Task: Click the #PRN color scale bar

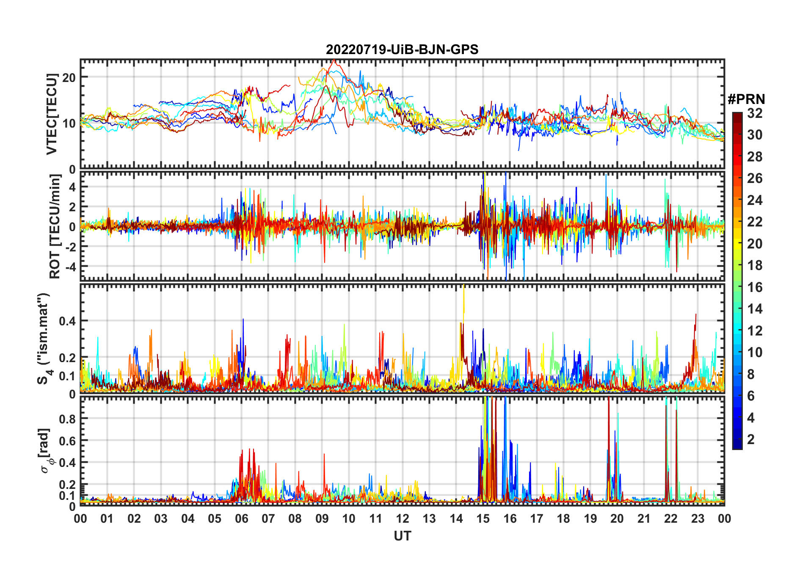Action: pos(737,281)
